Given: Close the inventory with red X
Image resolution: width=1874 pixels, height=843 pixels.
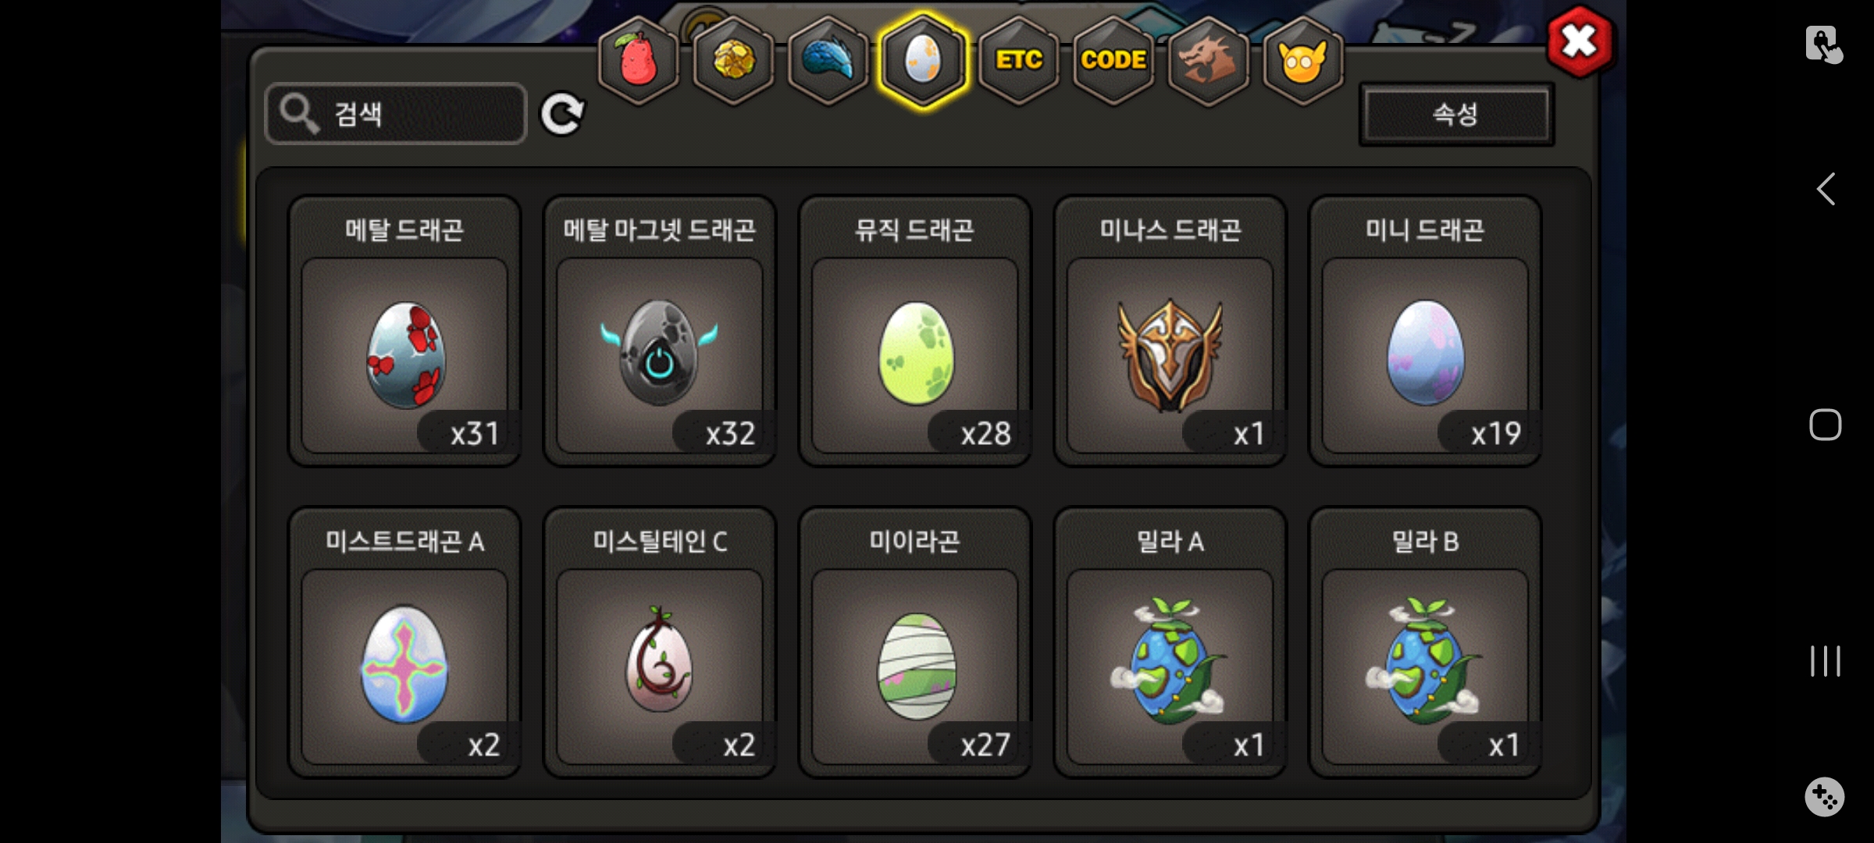Looking at the screenshot, I should (x=1580, y=41).
